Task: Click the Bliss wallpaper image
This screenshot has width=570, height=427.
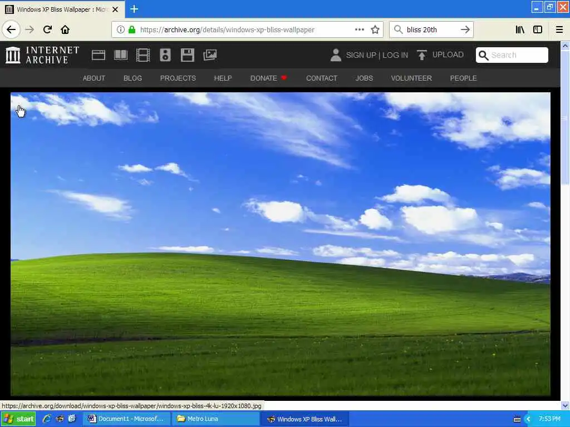Action: point(281,244)
